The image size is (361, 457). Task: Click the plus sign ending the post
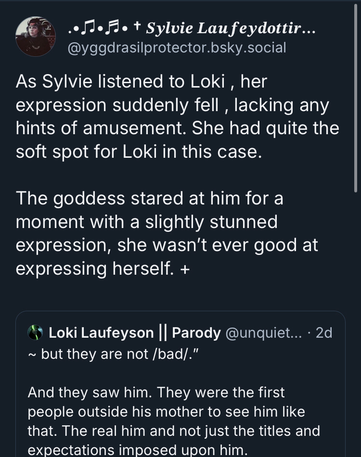click(186, 269)
